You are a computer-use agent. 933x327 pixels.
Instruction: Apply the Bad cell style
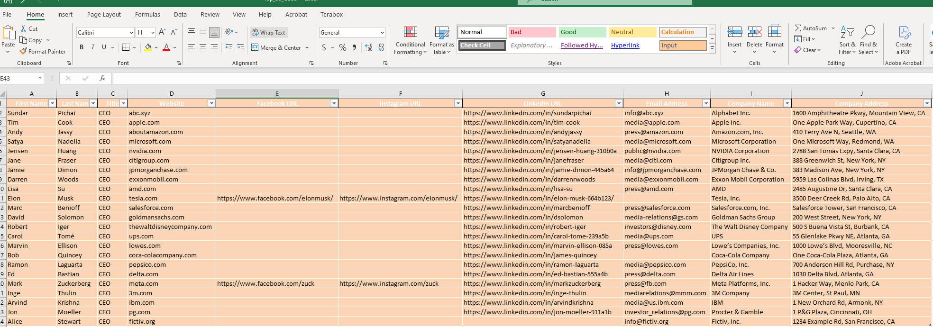pyautogui.click(x=532, y=32)
